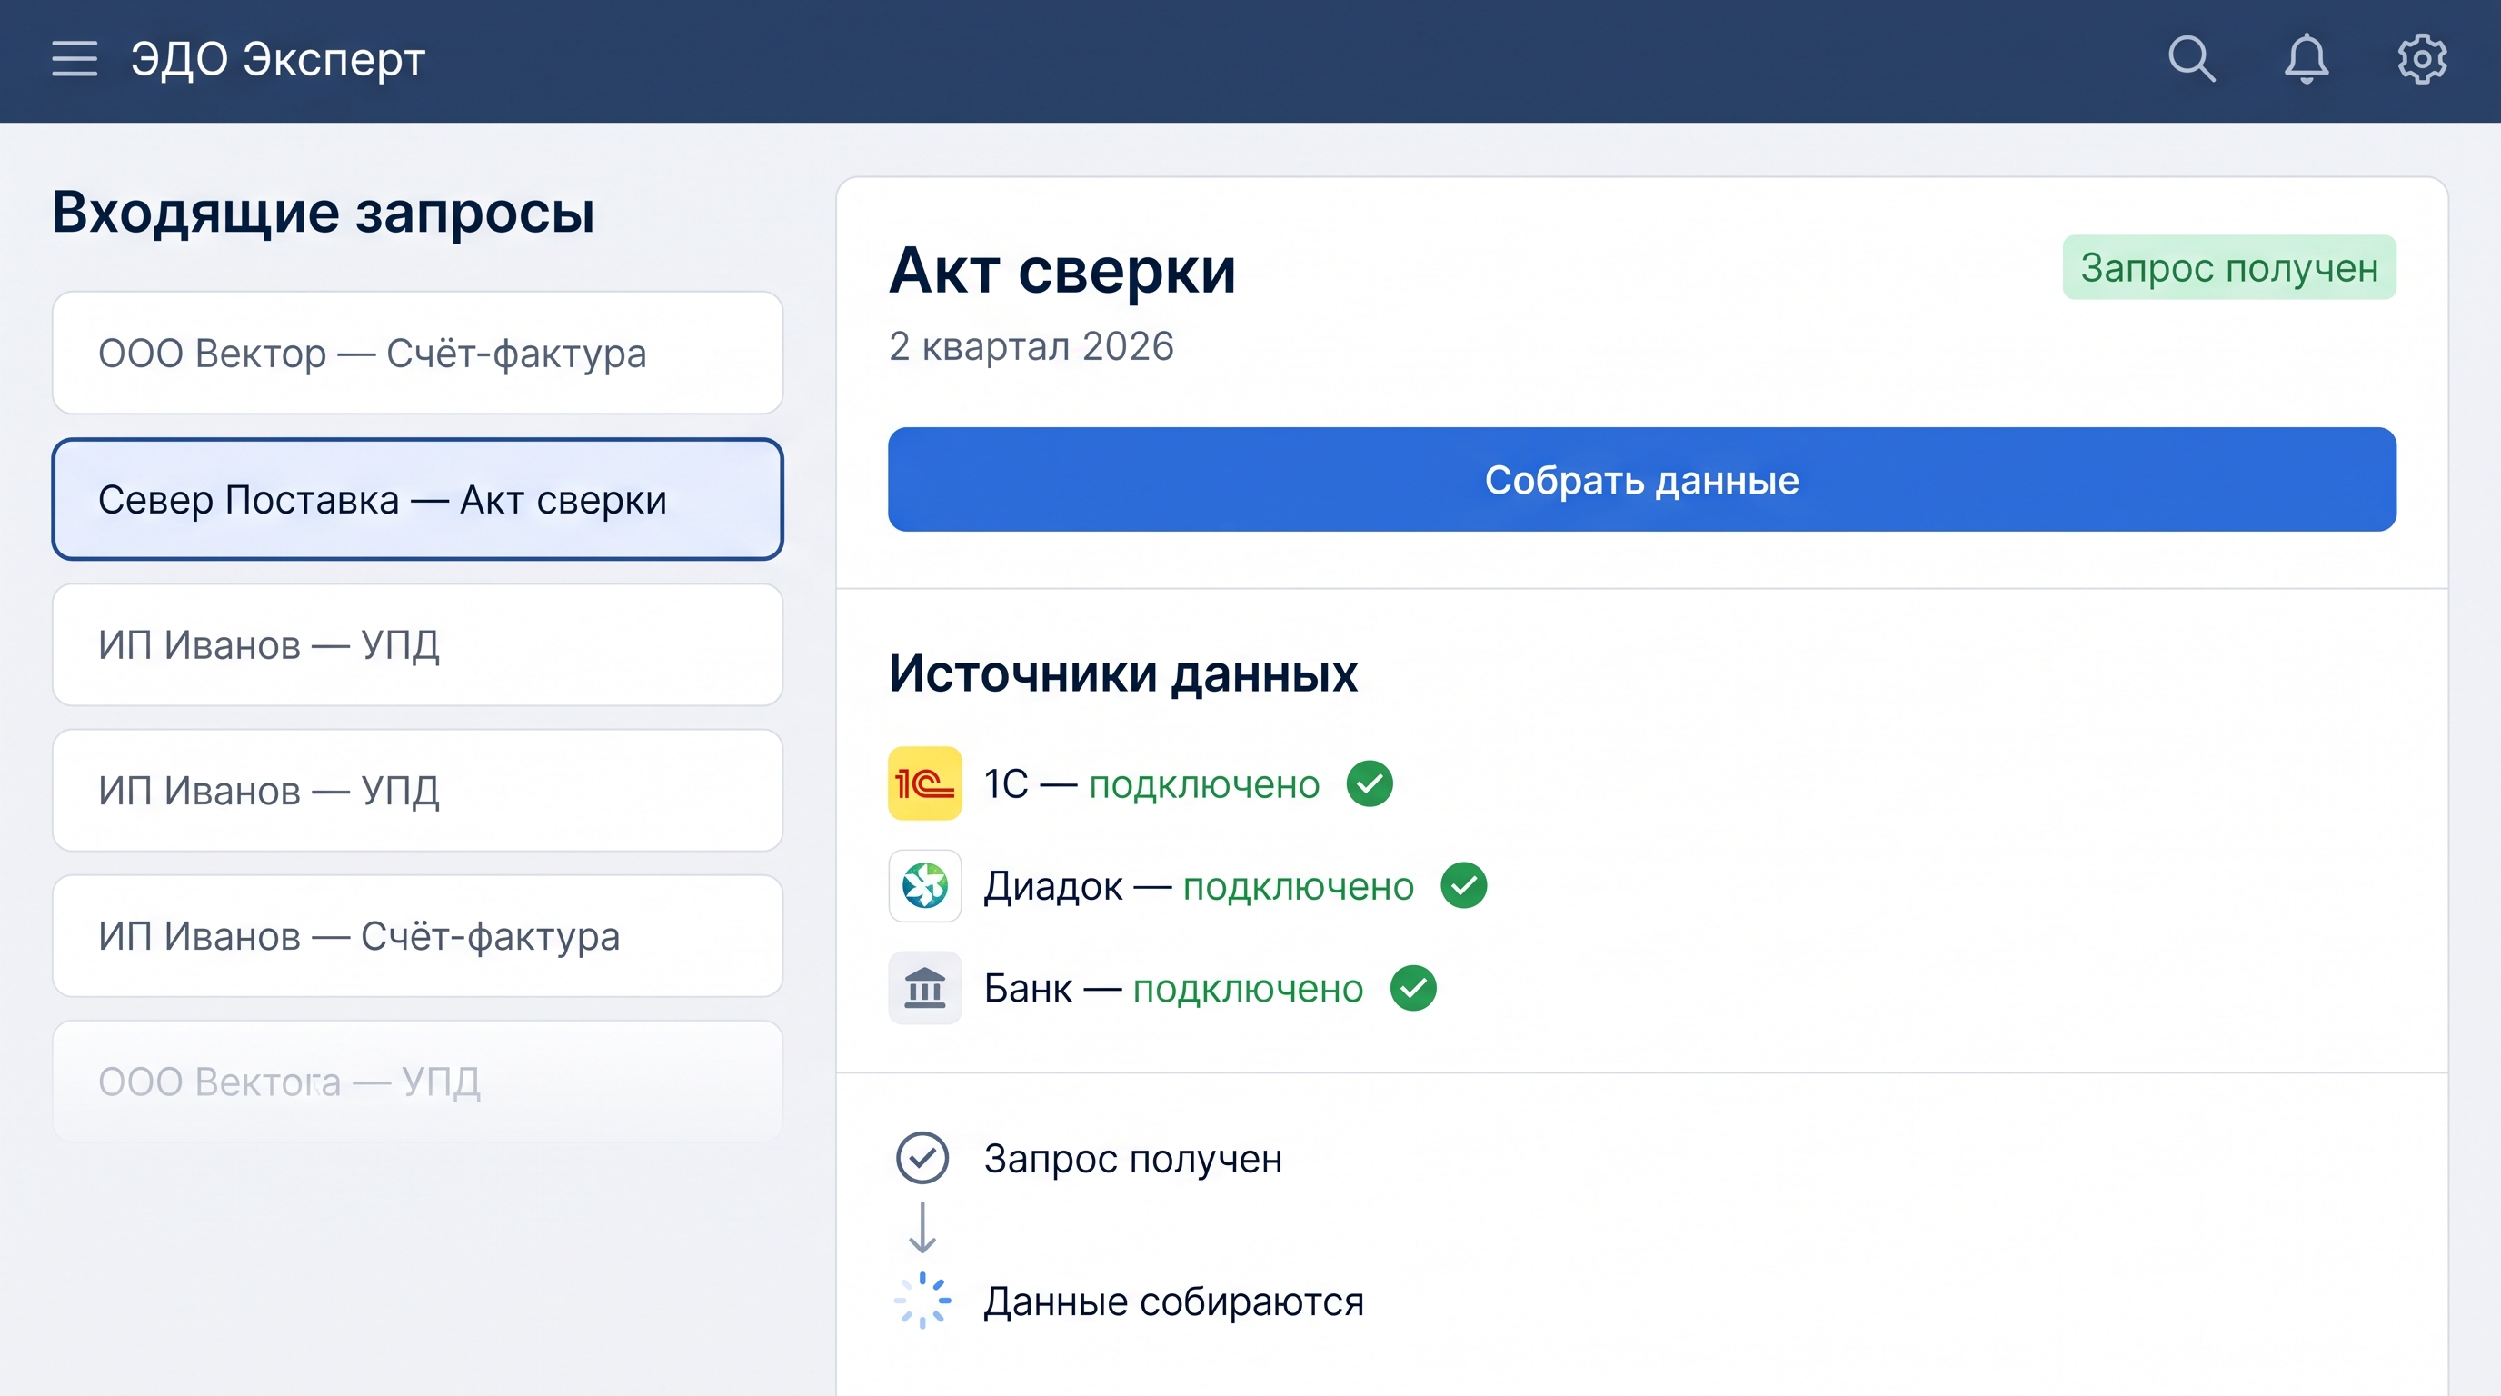Click the Входящие запросы heading

324,214
